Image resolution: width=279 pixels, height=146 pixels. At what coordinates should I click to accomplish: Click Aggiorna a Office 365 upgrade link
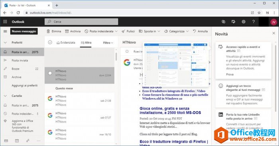click(22, 126)
